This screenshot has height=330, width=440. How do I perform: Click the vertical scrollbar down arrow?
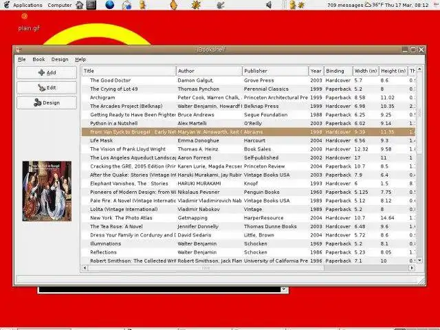419,261
